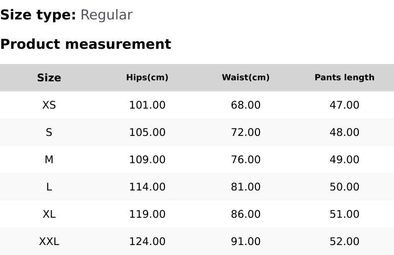Select the L size row label

49,187
